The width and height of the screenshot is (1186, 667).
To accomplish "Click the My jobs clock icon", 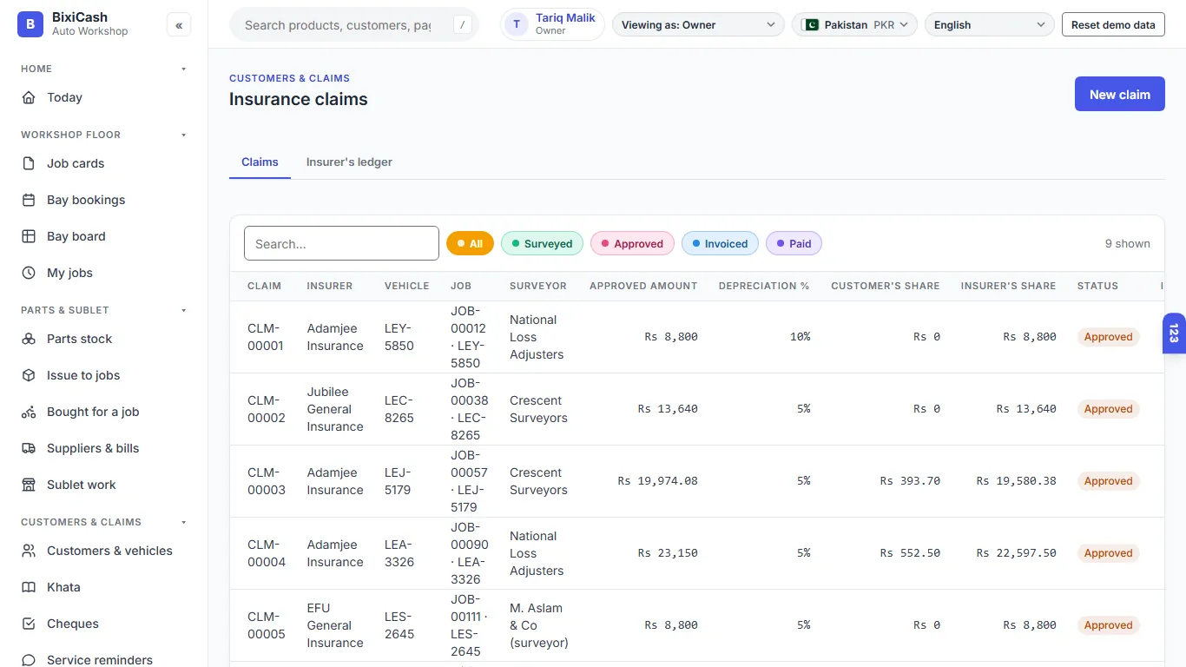I will (29, 273).
